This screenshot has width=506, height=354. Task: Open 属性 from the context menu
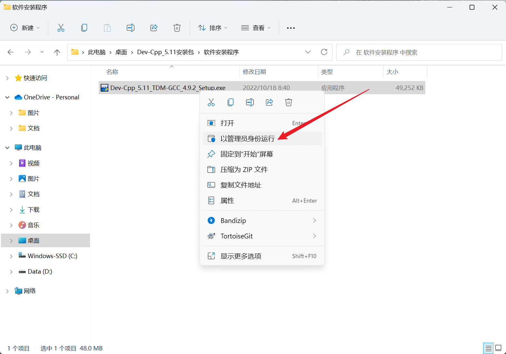(262, 200)
